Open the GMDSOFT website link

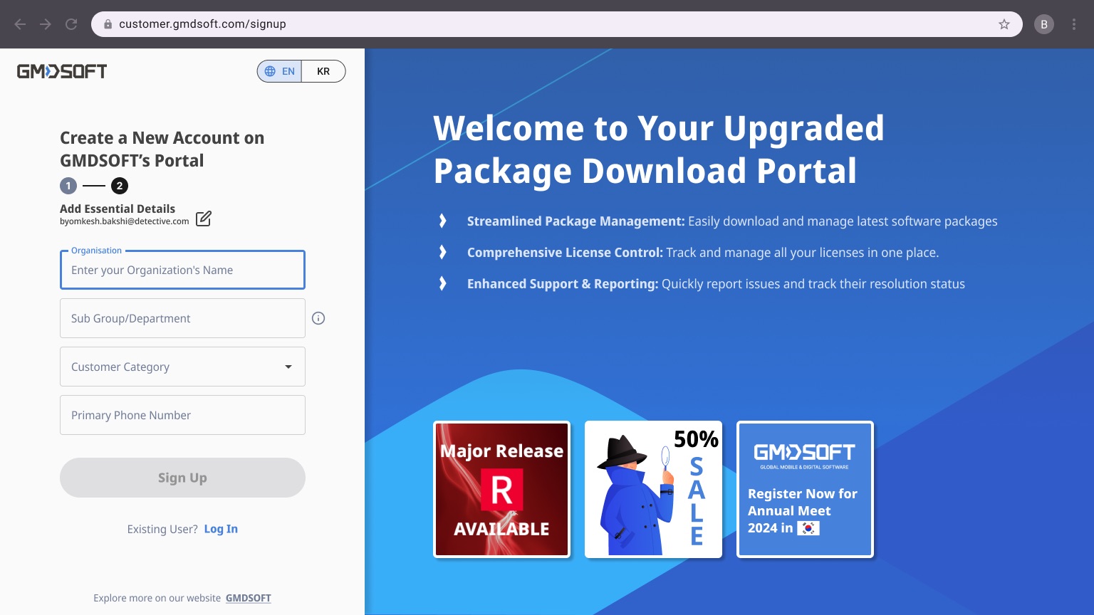coord(249,598)
